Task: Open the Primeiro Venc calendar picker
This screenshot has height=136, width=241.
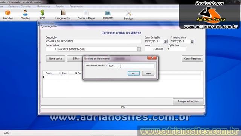Action: tap(192, 42)
